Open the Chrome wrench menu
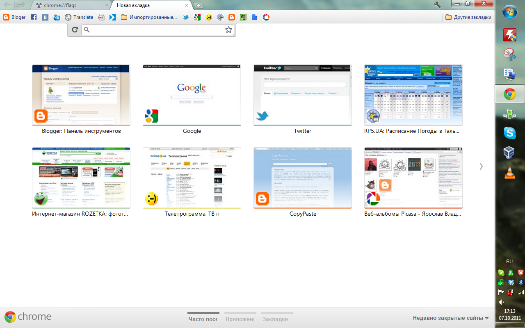Screen dimensions: 525x328 coord(437,5)
